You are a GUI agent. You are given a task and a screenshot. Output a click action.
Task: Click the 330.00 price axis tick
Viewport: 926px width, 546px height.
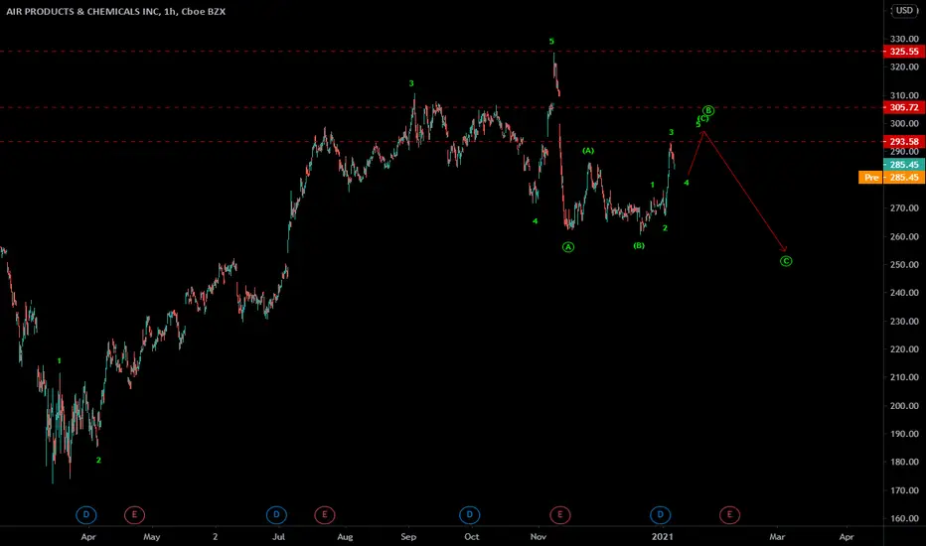[904, 39]
